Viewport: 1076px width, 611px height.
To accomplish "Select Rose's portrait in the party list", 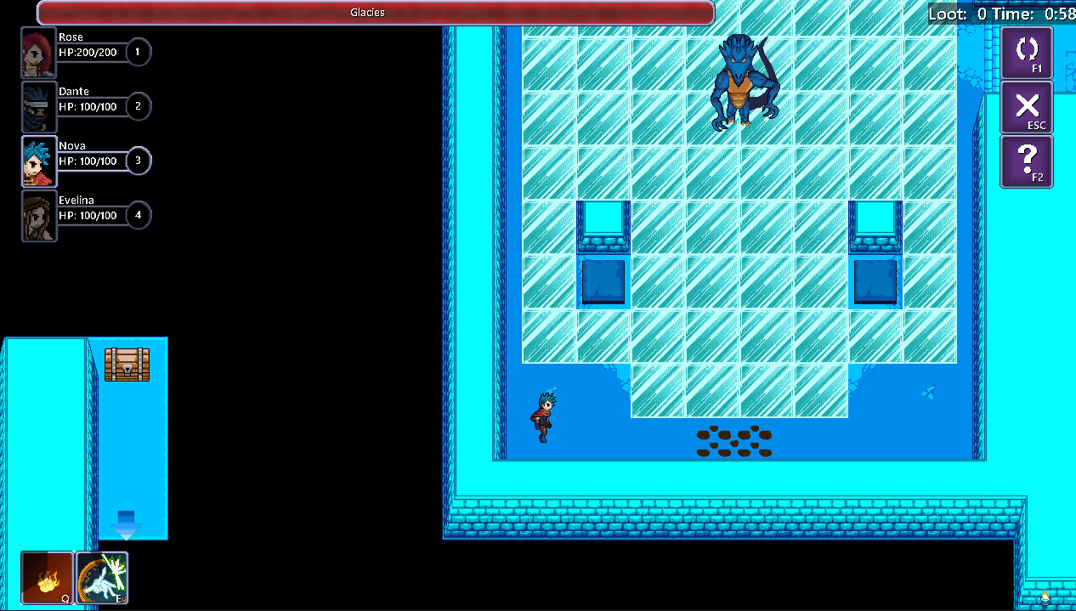I will (x=38, y=51).
